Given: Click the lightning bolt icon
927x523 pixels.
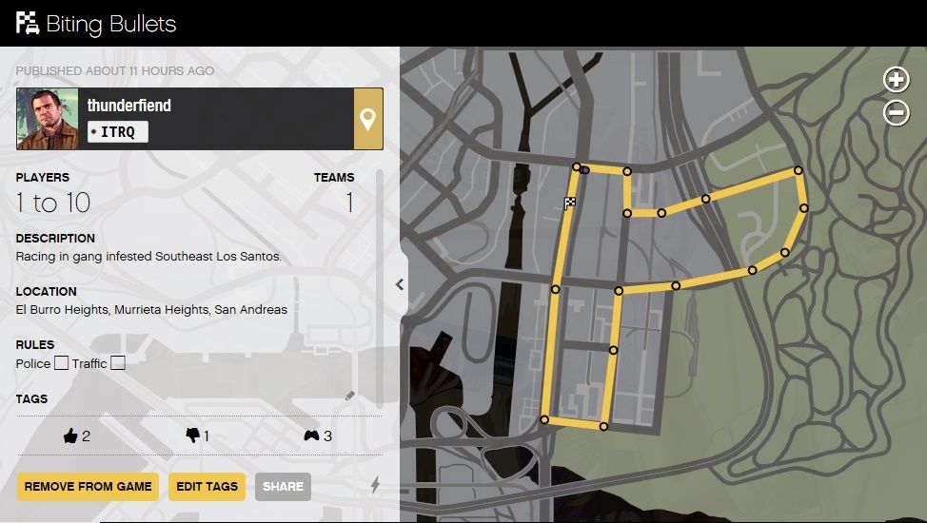Looking at the screenshot, I should coord(374,485).
